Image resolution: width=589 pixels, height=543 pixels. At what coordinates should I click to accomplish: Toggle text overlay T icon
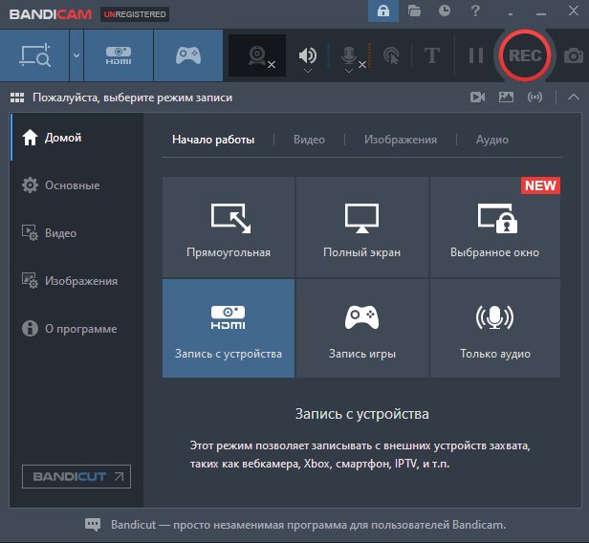tap(432, 55)
